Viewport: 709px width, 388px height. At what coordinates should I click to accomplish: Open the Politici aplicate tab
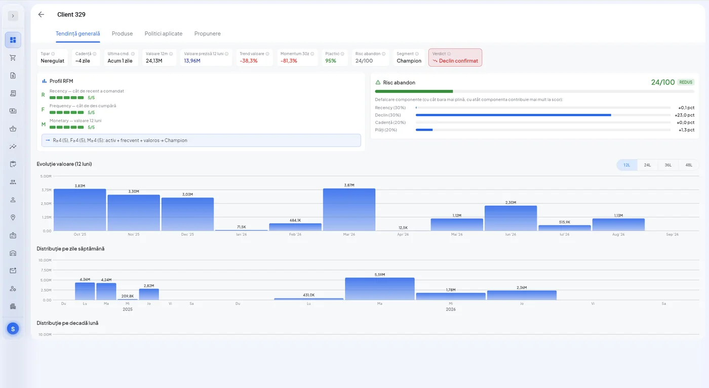click(x=164, y=33)
